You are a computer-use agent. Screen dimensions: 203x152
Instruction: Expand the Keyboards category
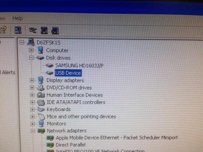click(32, 110)
